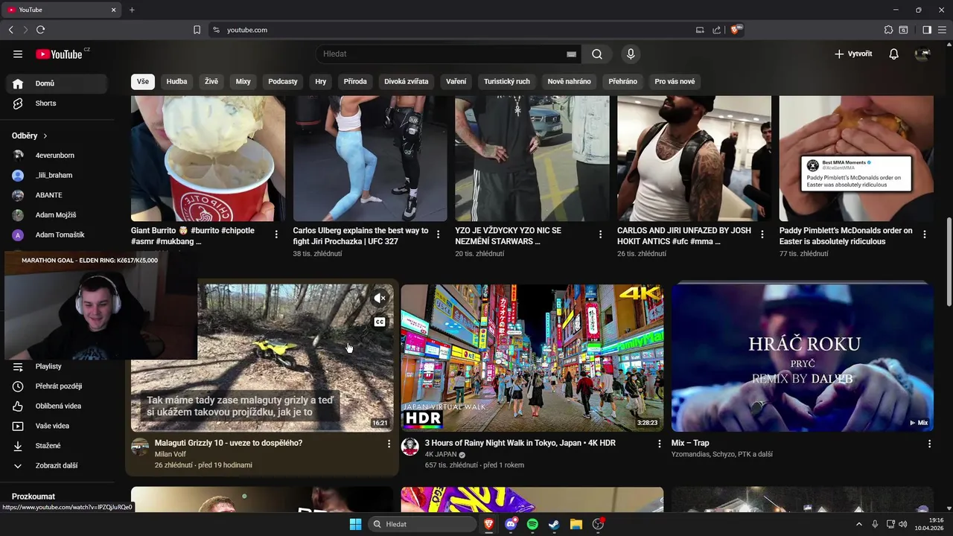
Task: Select the Hudba filter chip
Action: tap(177, 81)
